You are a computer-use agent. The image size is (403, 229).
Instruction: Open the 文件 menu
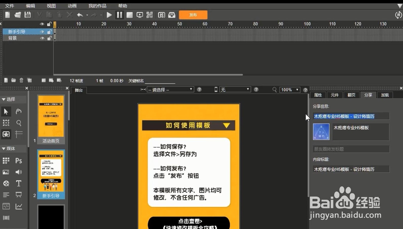[x=10, y=6]
